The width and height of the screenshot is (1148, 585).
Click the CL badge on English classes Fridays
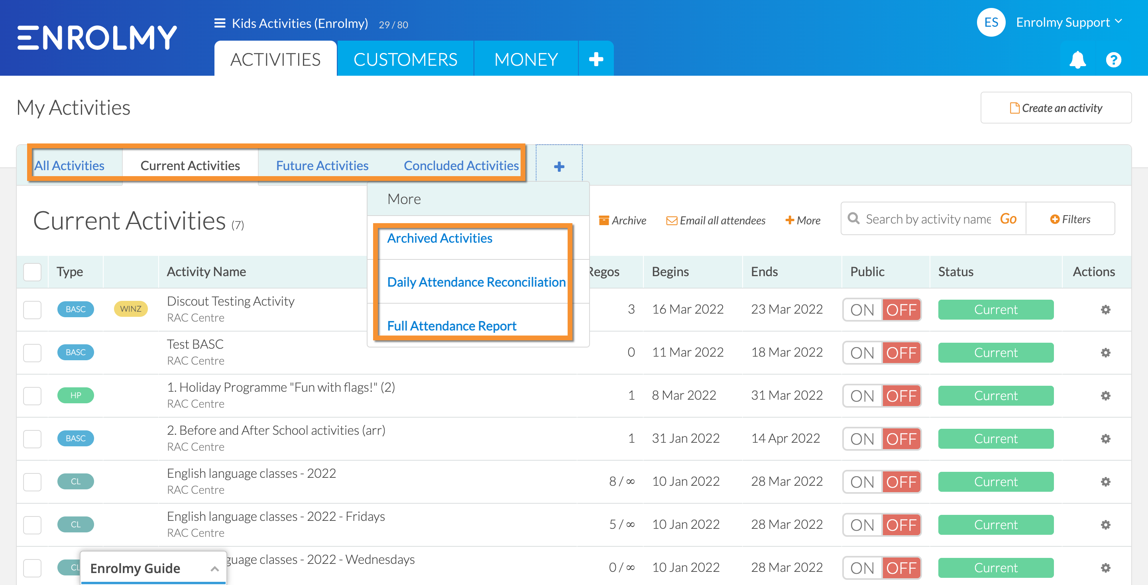75,524
